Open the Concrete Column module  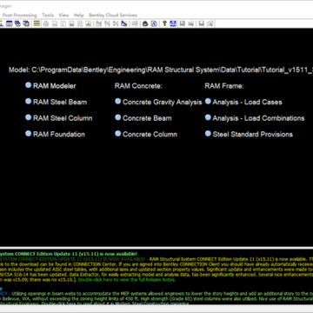coord(146,134)
